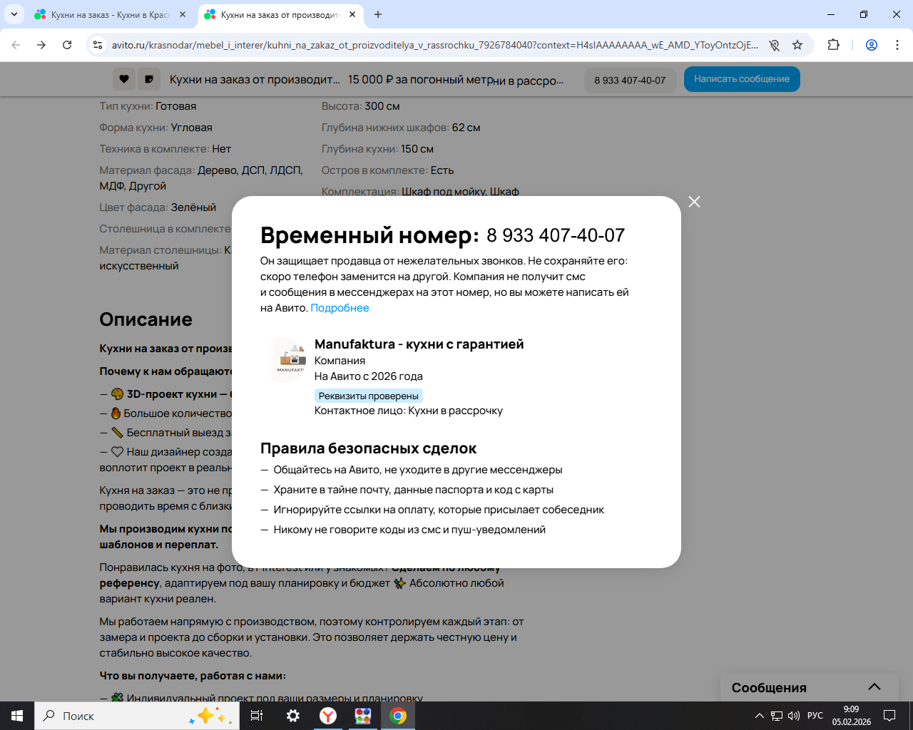Show hidden system tray icons
Screen dimensions: 913x730
pyautogui.click(x=760, y=716)
